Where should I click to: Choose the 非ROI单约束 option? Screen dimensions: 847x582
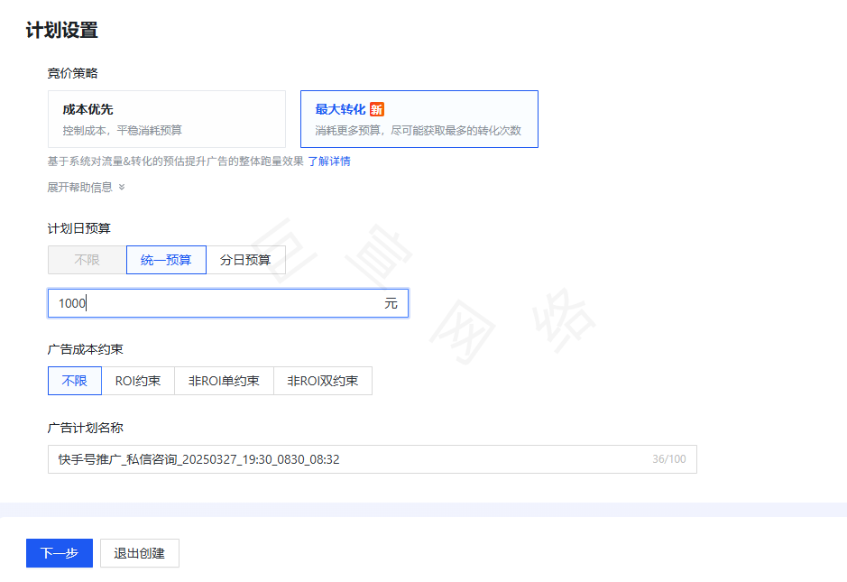(x=223, y=381)
